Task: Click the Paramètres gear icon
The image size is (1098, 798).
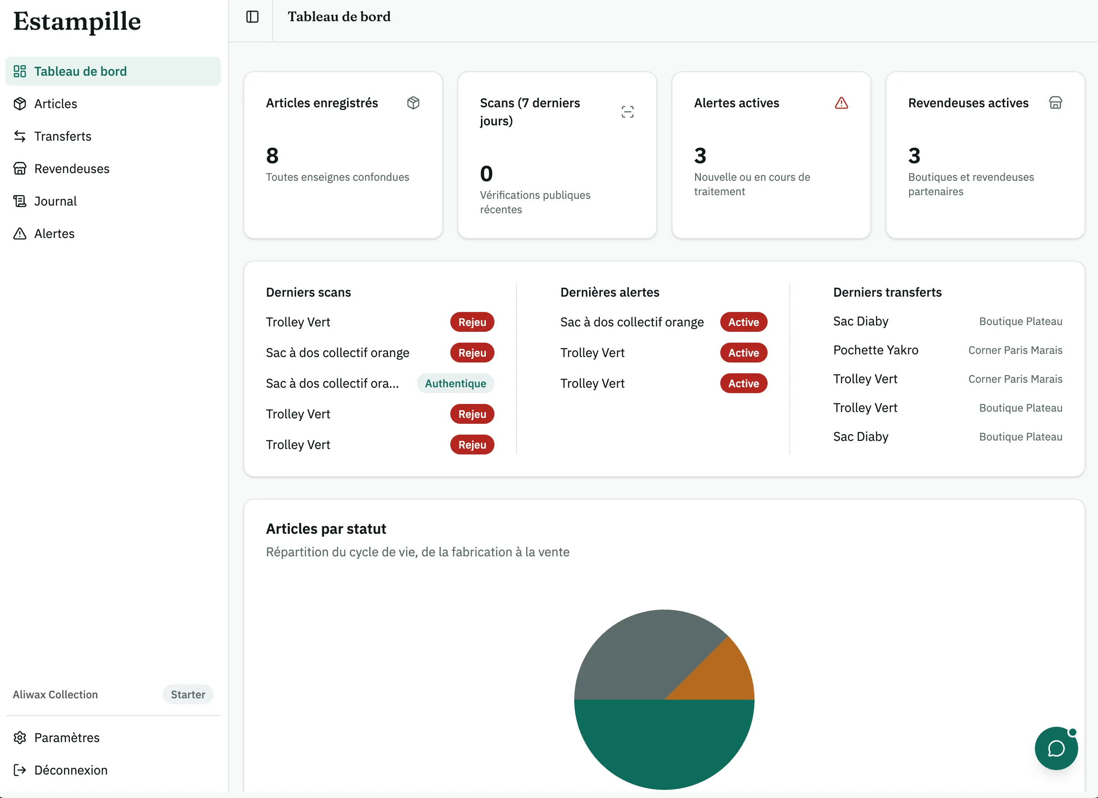Action: pos(20,738)
